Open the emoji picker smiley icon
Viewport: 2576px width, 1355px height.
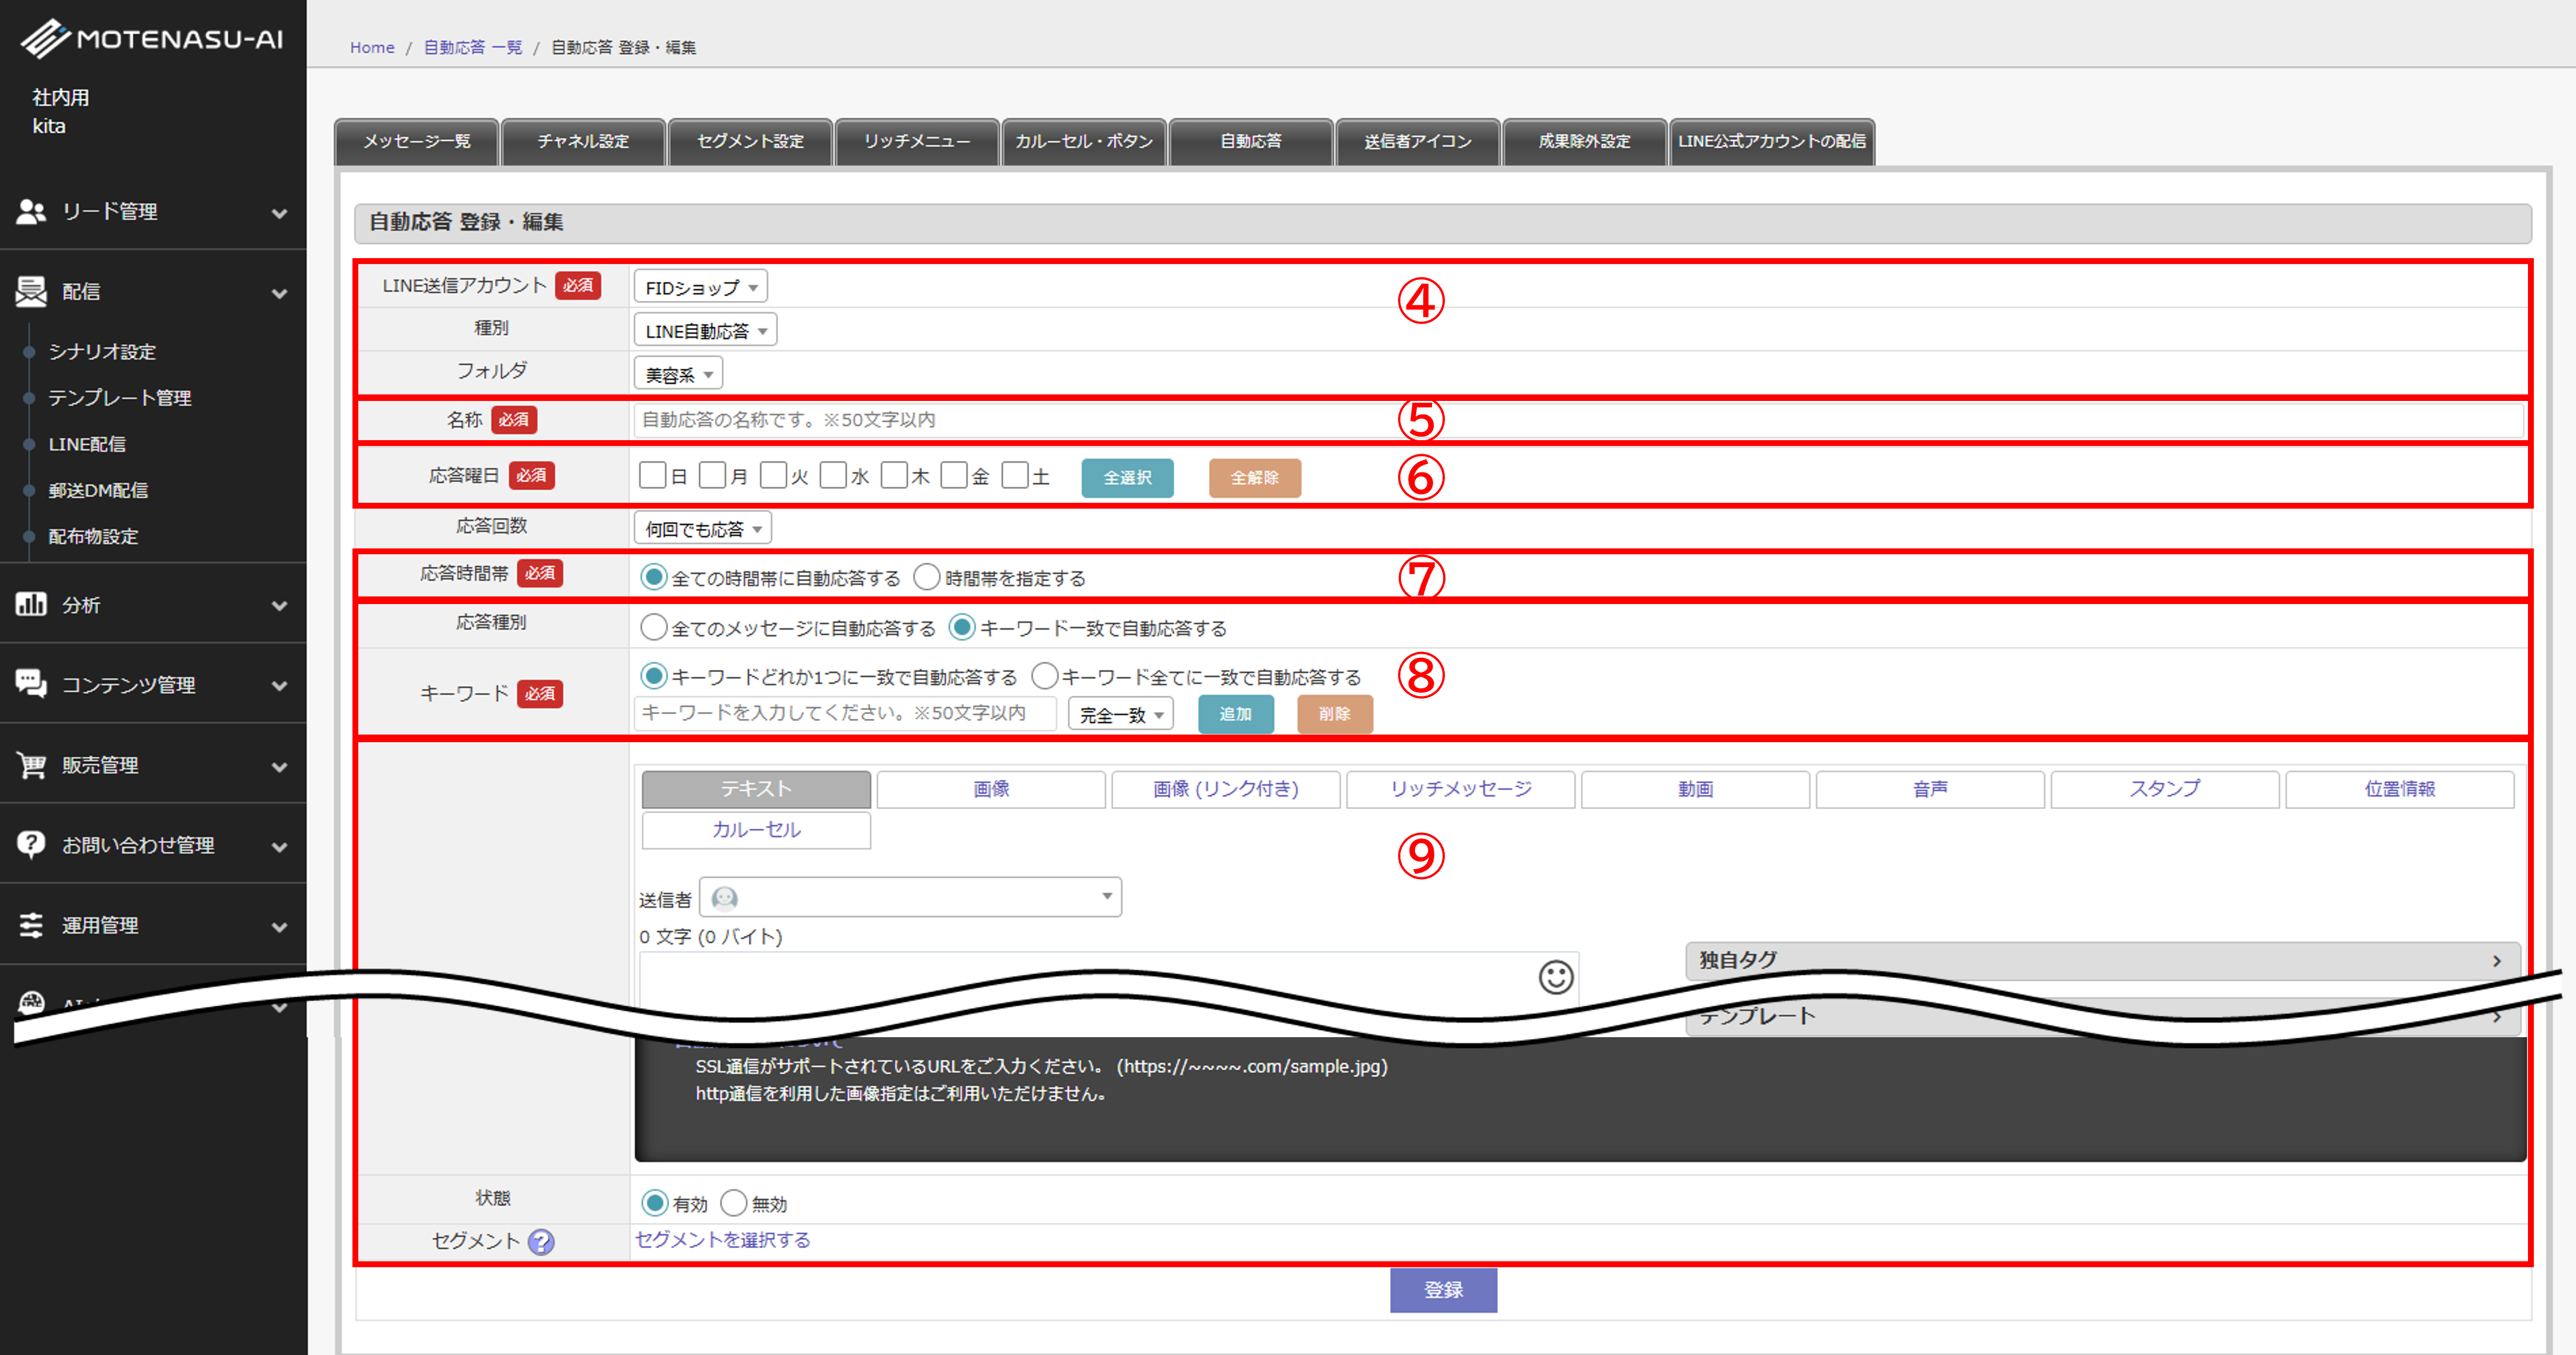point(1555,977)
